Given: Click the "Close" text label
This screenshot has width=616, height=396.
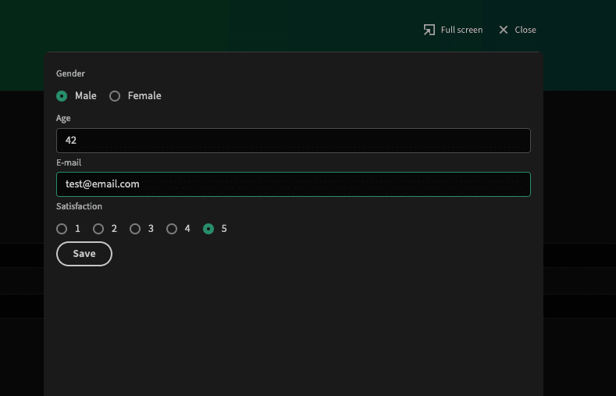Looking at the screenshot, I should tap(525, 30).
